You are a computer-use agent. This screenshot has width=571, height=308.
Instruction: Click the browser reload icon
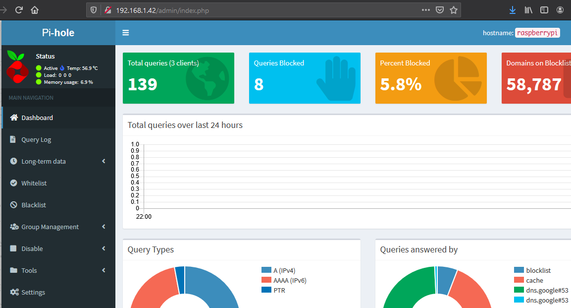point(19,10)
